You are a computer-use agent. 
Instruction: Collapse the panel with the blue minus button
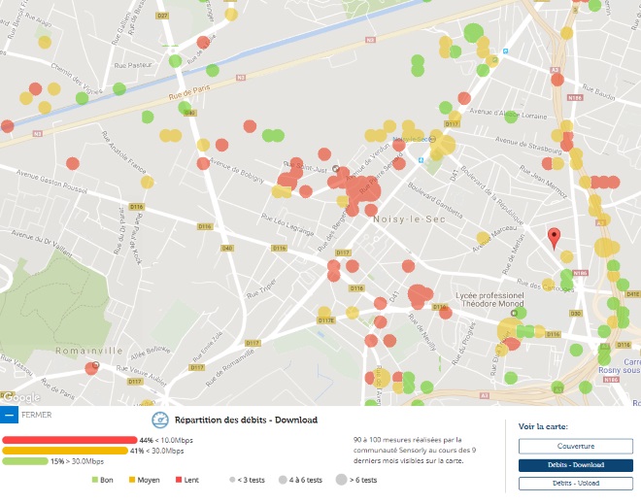(9, 415)
